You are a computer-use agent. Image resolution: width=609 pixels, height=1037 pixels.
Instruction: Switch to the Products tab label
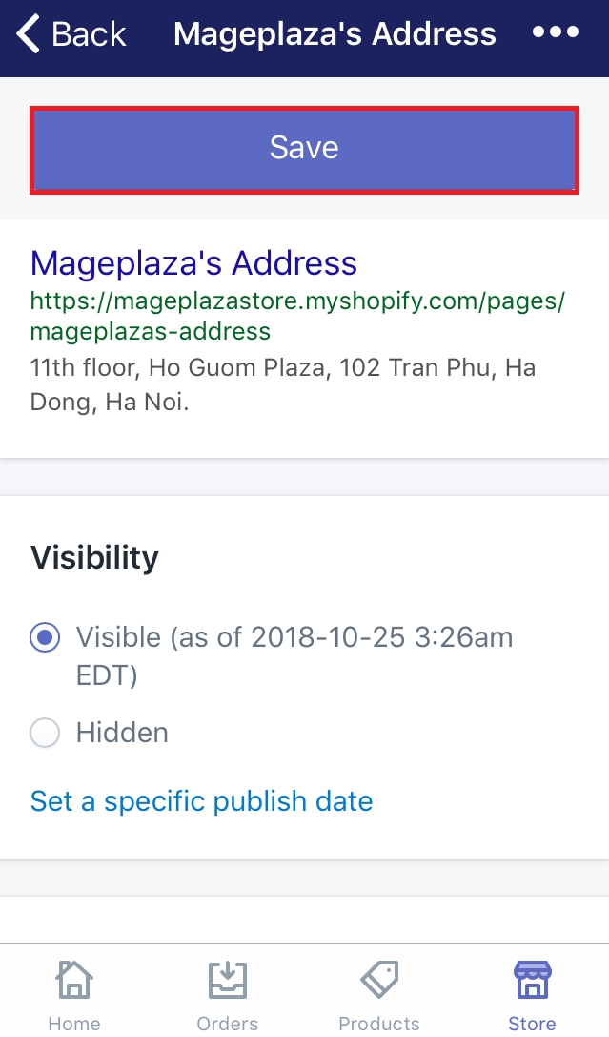click(x=379, y=1023)
